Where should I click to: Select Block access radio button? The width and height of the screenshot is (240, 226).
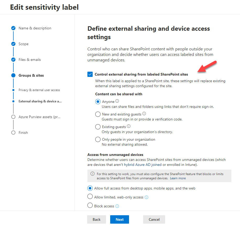pyautogui.click(x=90, y=206)
